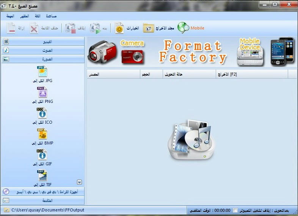Click the app icon in title bar

(3, 6)
